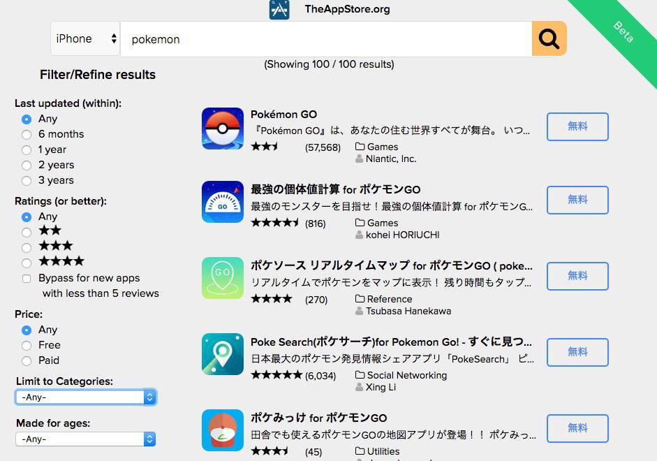Click Games folder icon under Pokémon GO
The height and width of the screenshot is (461, 657).
360,147
